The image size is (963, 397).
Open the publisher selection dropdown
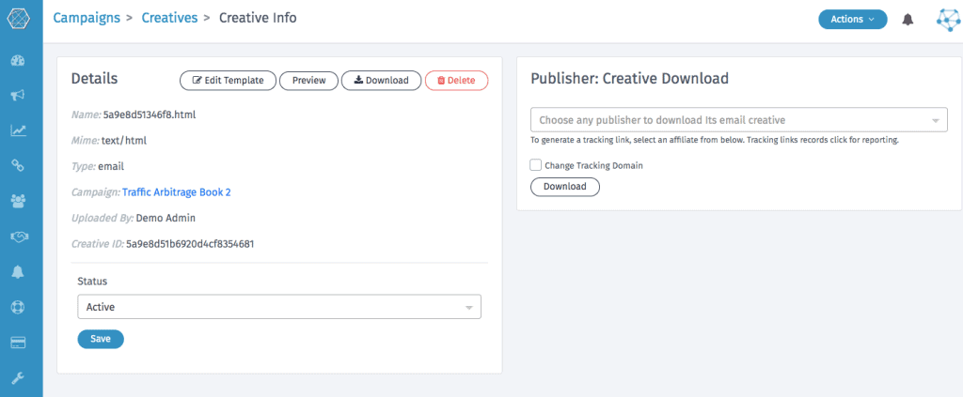pos(739,120)
